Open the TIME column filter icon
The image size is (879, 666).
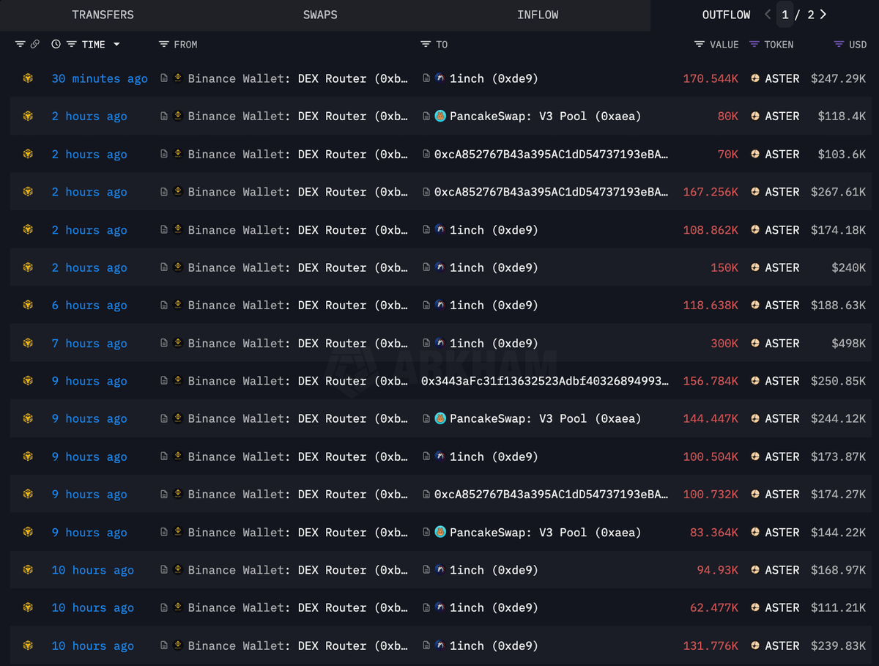tap(71, 44)
